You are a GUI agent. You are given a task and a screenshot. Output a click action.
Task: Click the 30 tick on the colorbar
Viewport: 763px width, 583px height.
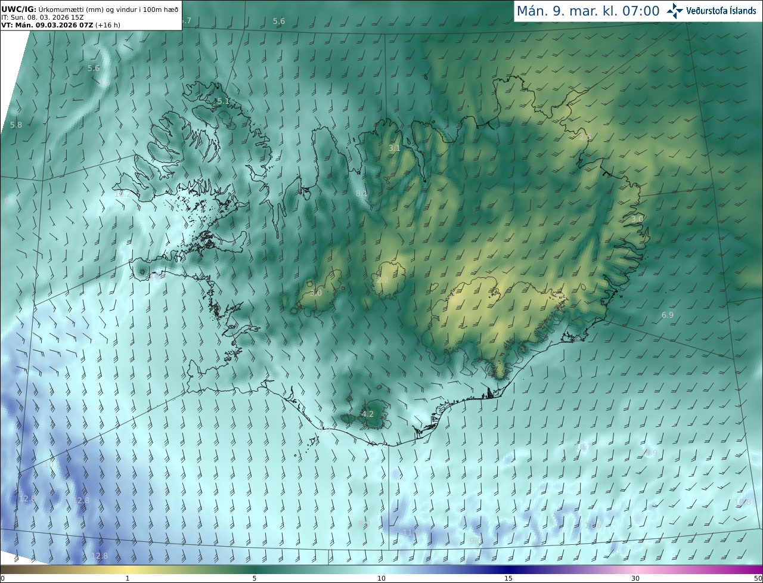pyautogui.click(x=635, y=578)
